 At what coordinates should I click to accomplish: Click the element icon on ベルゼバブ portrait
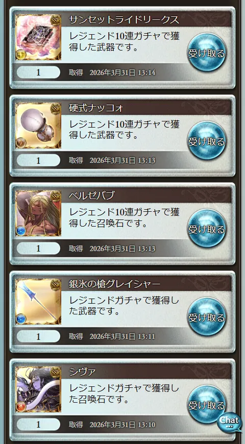tap(21, 231)
